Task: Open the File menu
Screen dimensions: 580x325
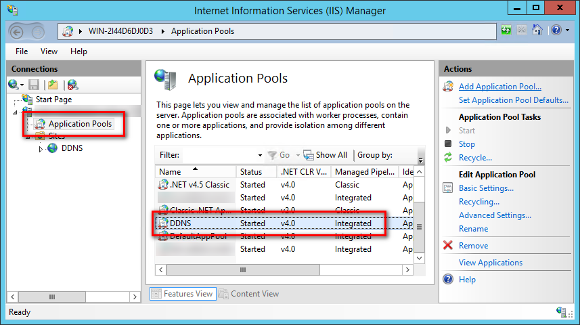Action: [22, 51]
